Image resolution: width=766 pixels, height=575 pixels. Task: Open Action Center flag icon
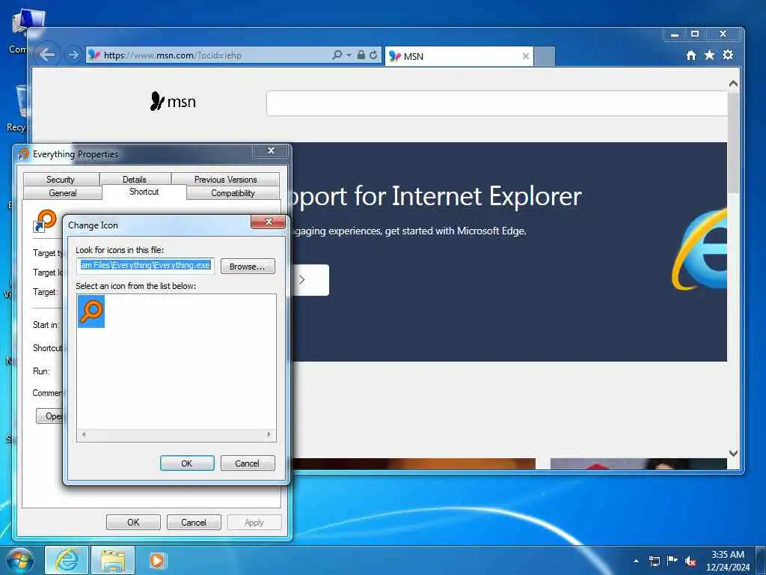pos(672,561)
